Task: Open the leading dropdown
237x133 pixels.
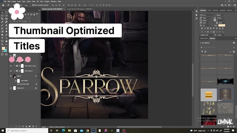Action: coord(221,18)
